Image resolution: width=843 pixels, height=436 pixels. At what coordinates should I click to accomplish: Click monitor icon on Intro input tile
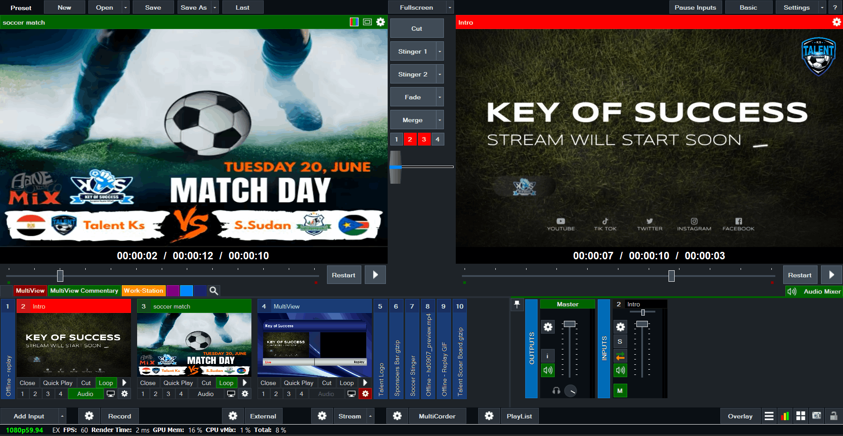[x=111, y=394]
